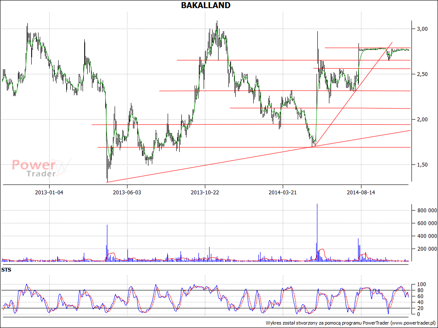Click the 60 stochastic scale label

pyautogui.click(x=421, y=296)
